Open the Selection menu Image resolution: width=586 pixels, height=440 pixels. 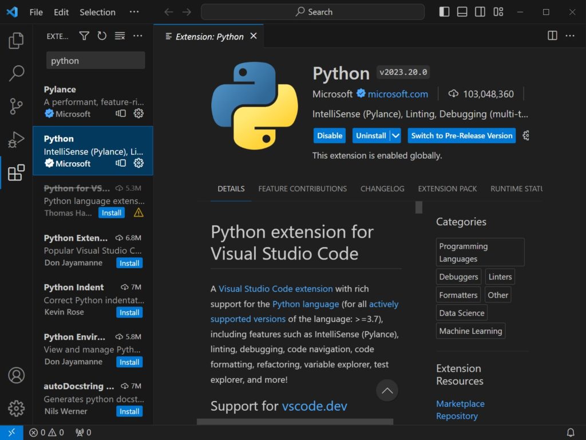click(97, 12)
